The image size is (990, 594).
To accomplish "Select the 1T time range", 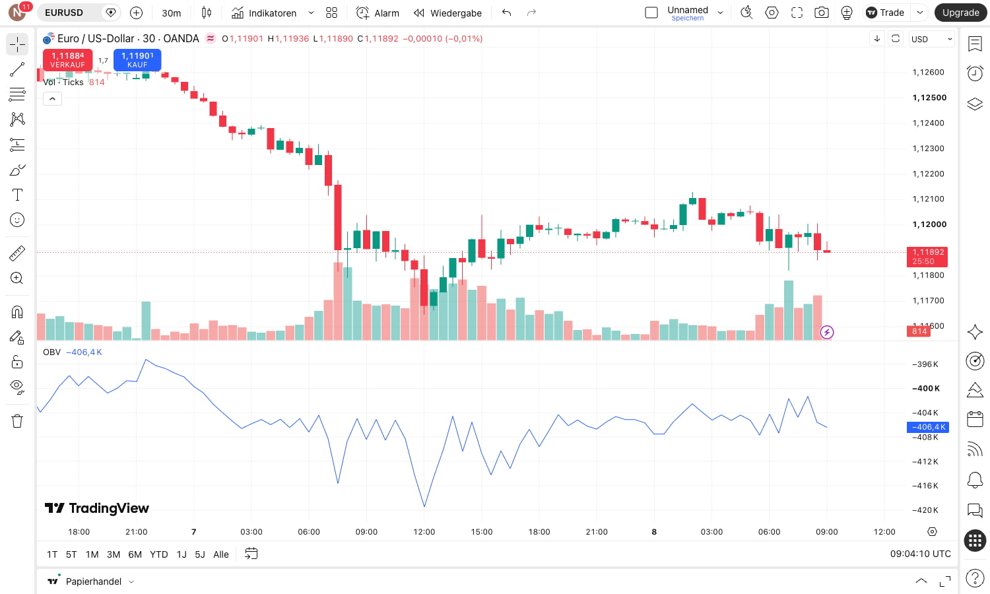I will click(52, 554).
